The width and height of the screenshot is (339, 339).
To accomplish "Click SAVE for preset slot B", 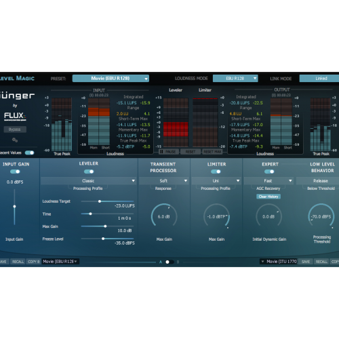I will click(306, 262).
